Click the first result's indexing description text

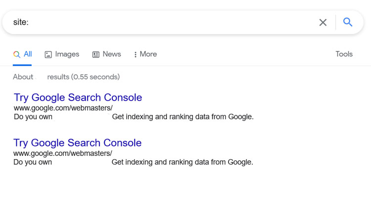click(183, 117)
